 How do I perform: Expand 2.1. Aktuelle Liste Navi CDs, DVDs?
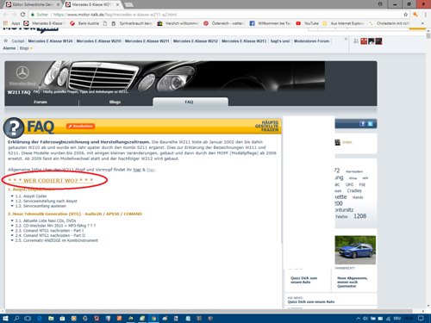point(46,221)
